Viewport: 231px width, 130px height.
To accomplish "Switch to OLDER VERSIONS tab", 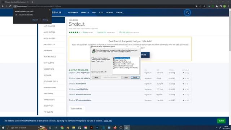I will coord(77,109).
